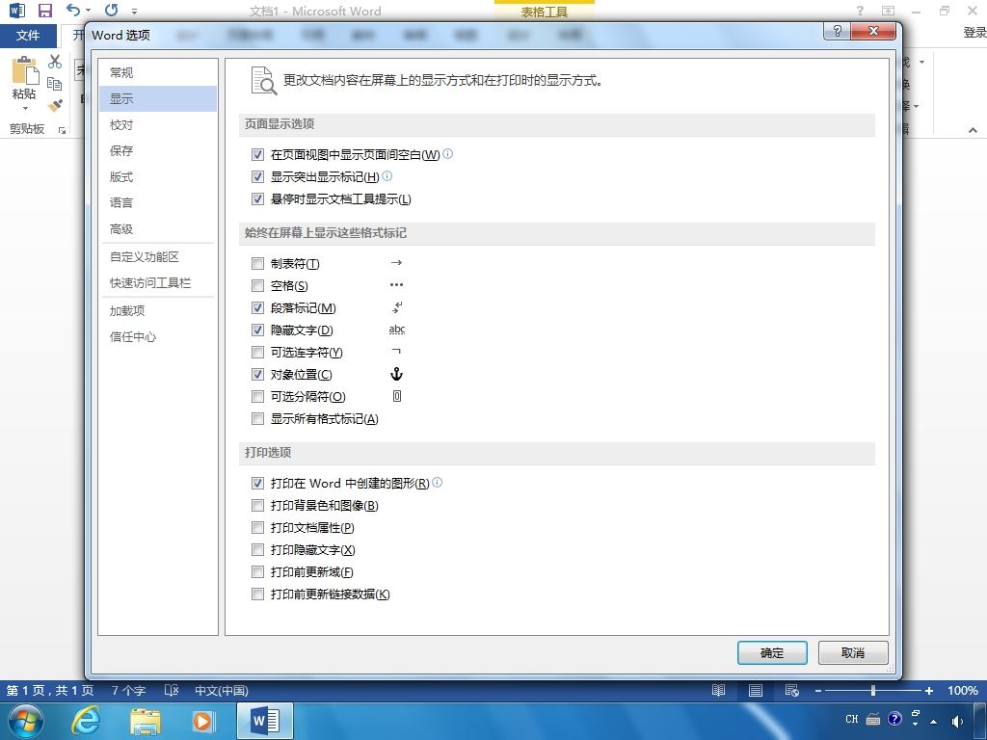Image resolution: width=987 pixels, height=740 pixels.
Task: Open media player icon in taskbar
Action: tap(202, 721)
